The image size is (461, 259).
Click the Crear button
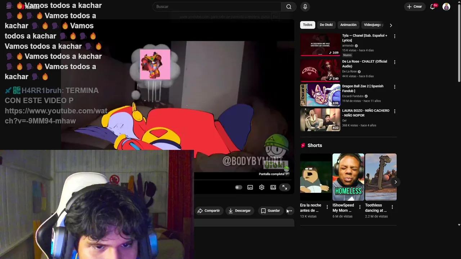[415, 6]
